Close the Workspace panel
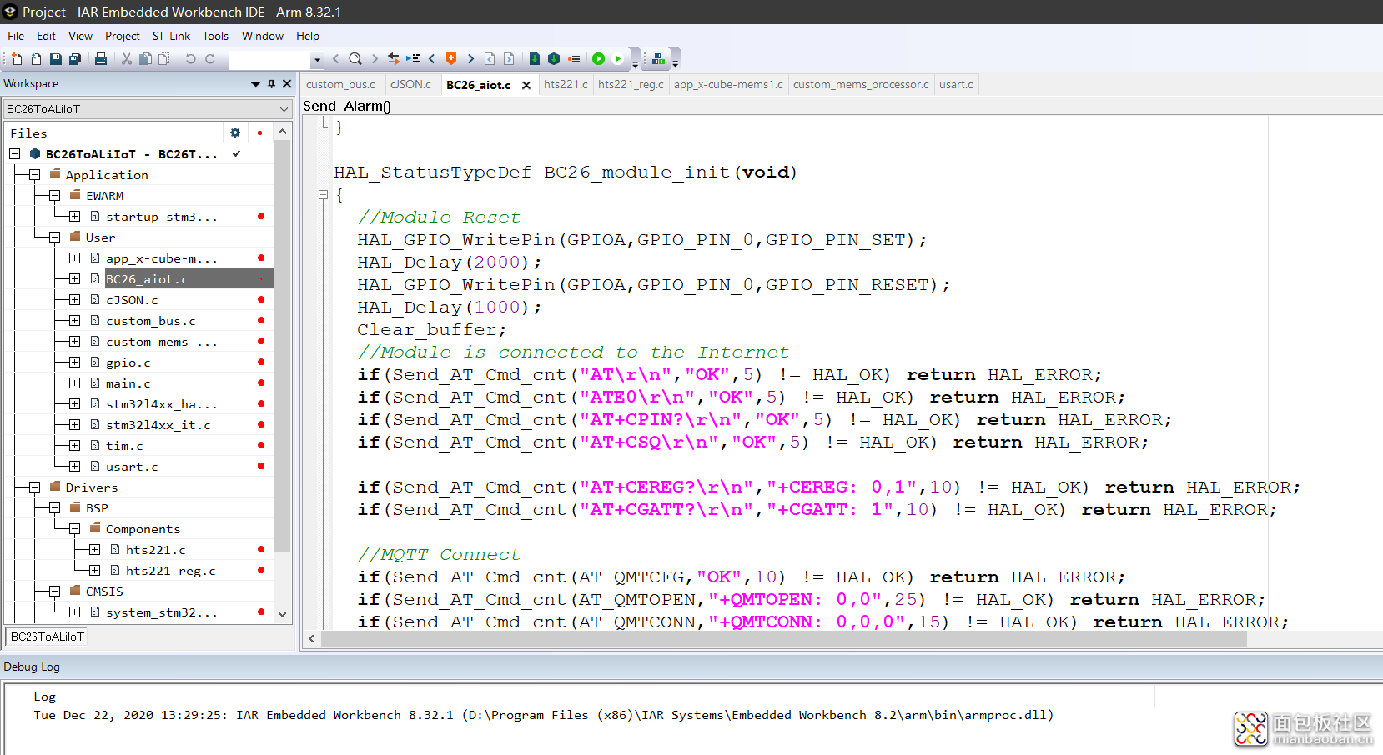 (287, 83)
